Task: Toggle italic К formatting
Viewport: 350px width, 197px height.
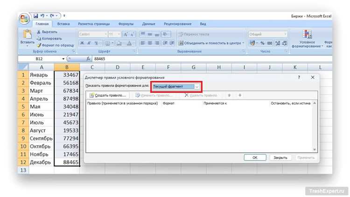Action: point(89,43)
